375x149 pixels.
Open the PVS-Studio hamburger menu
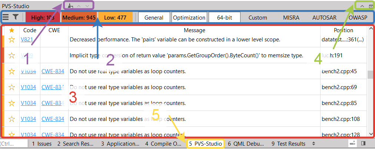[6, 17]
